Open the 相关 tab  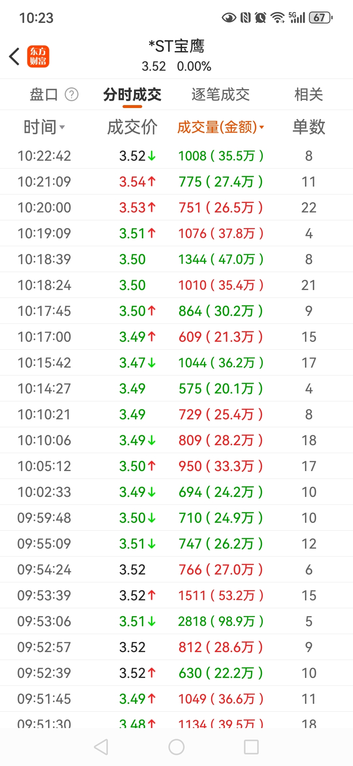[x=309, y=95]
